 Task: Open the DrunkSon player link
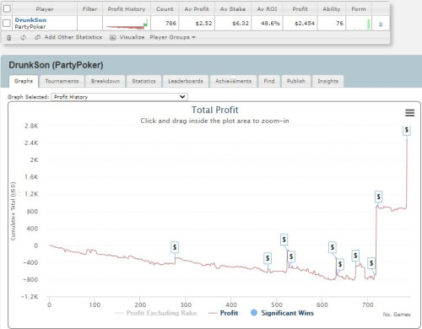tap(30, 20)
